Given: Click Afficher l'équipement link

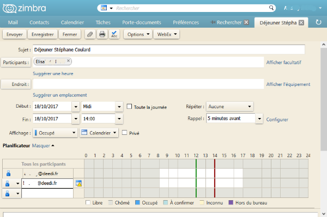Looking at the screenshot, I should pyautogui.click(x=288, y=84).
